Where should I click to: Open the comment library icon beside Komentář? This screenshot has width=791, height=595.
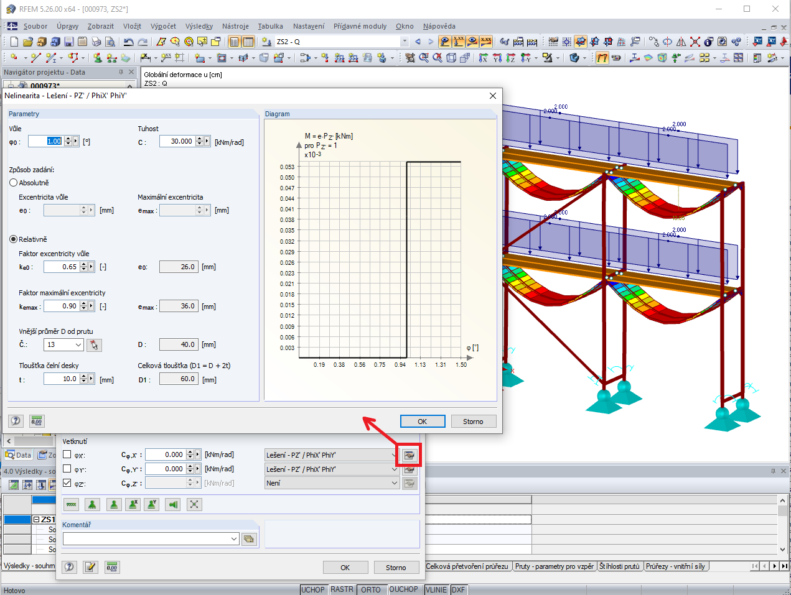pos(249,539)
